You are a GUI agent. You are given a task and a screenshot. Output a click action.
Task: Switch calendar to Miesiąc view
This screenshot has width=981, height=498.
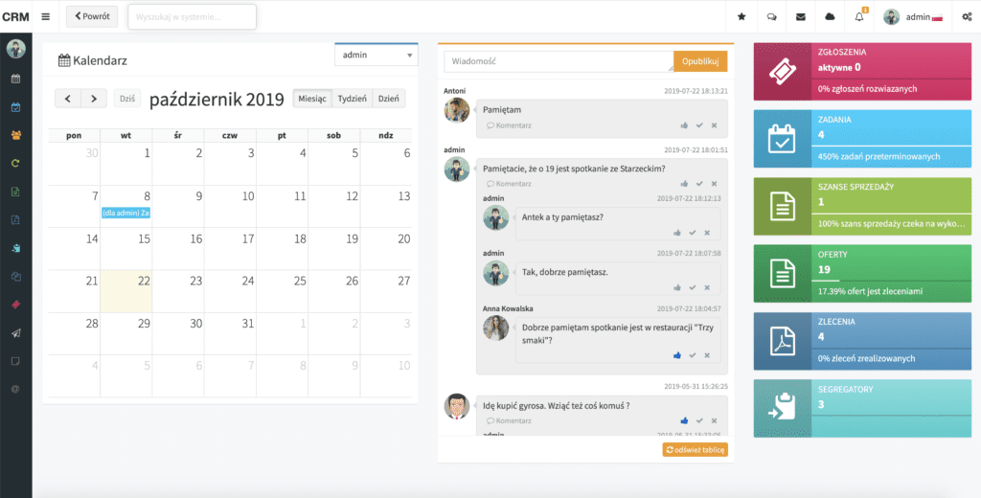click(x=312, y=99)
